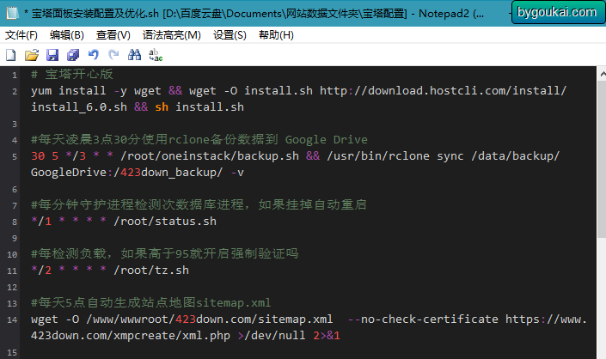Click the comment "#每检测负载" on line 10

[x=71, y=253]
